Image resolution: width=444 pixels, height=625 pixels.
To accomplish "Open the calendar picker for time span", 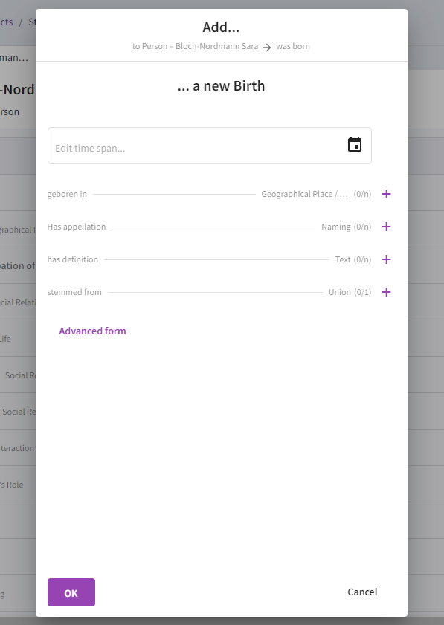I will pos(355,145).
